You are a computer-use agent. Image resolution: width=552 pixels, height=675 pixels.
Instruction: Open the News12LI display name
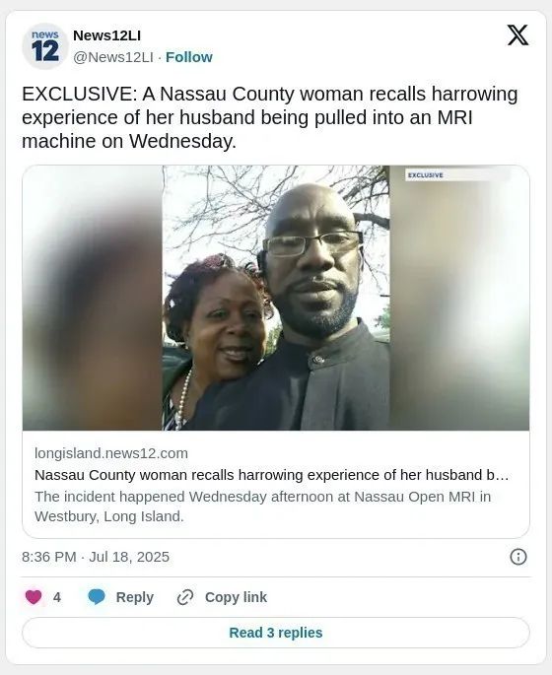(106, 35)
